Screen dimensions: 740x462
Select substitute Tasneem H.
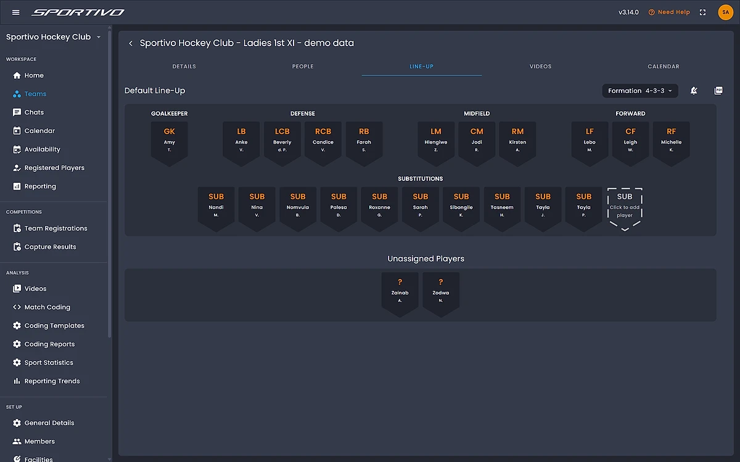502,208
